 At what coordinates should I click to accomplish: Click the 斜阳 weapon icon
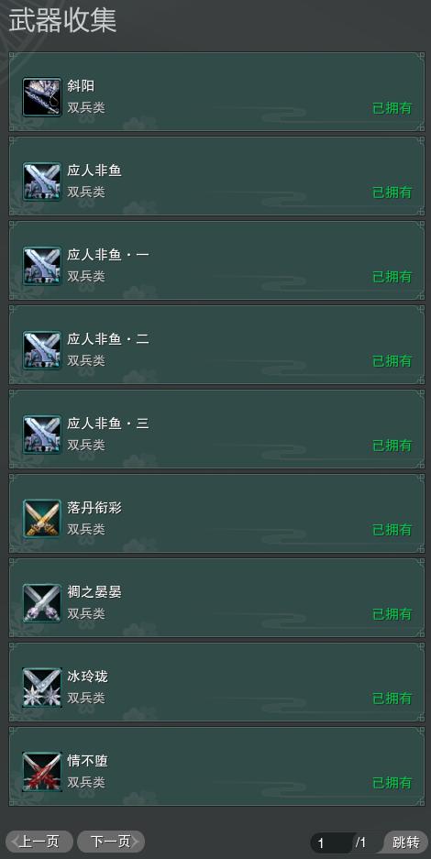click(x=41, y=97)
